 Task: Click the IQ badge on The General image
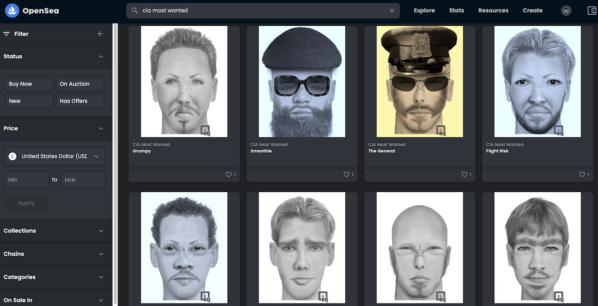(441, 131)
